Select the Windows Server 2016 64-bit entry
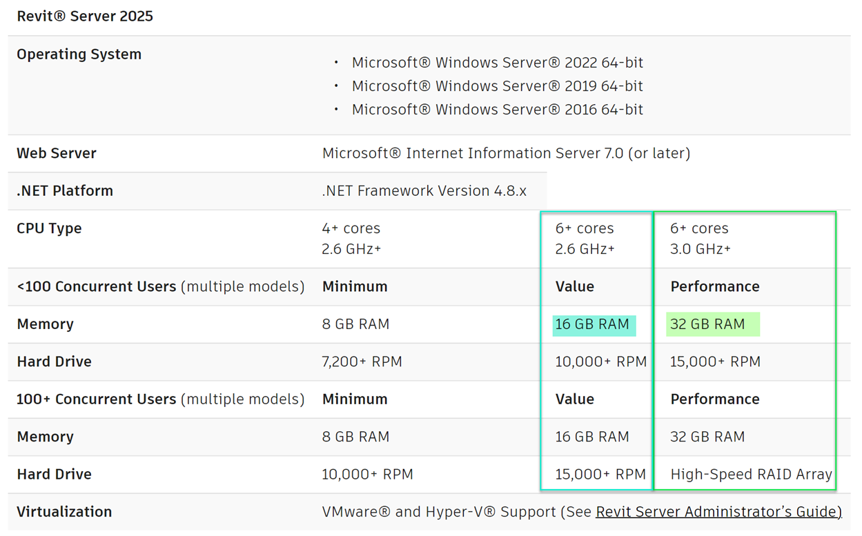The width and height of the screenshot is (862, 536). pyautogui.click(x=497, y=110)
